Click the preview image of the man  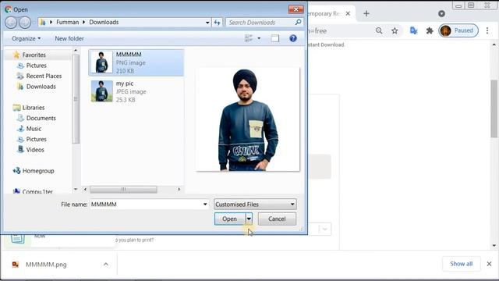tap(248, 119)
